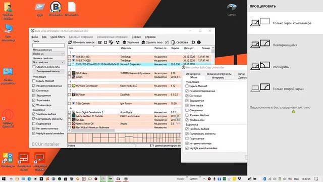Select the Расширить extend projection option
This screenshot has height=182, width=323.
tap(285, 67)
